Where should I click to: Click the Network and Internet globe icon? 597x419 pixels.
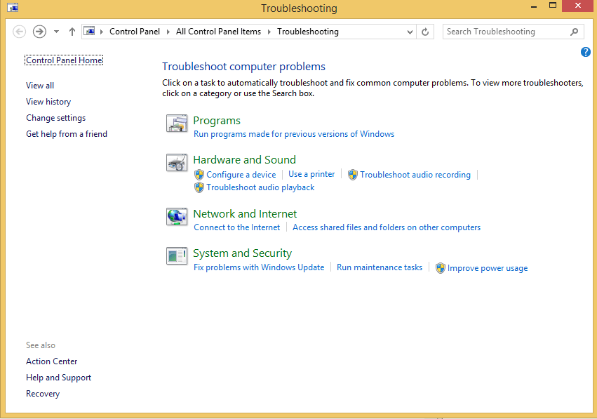[x=177, y=217]
